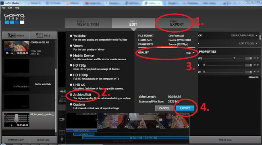Click the video length value 00:03:42:1
The height and width of the screenshot is (145, 262).
[175, 96]
